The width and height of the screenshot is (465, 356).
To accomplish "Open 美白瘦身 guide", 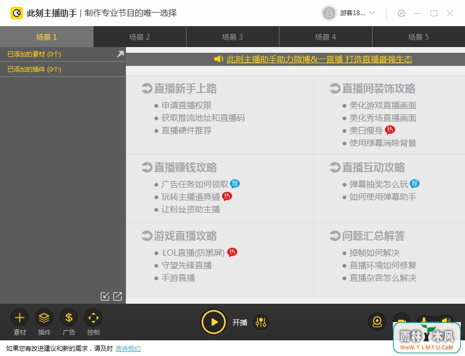I will click(x=366, y=130).
